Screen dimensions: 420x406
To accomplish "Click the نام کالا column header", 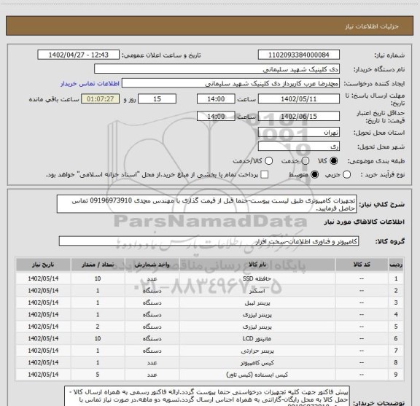I will pos(257,265).
